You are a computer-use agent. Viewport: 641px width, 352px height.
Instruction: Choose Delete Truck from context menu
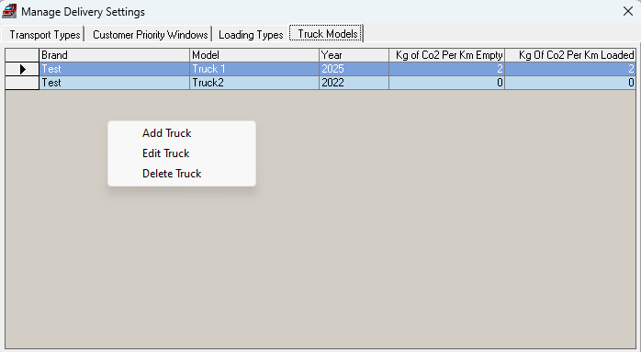(172, 174)
